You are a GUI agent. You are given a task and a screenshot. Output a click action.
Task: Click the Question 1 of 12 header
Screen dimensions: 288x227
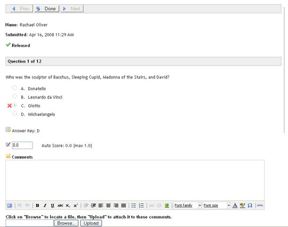pos(143,61)
